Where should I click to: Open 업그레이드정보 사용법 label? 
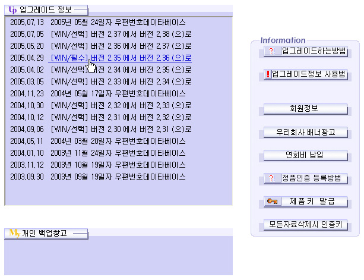tap(309, 74)
